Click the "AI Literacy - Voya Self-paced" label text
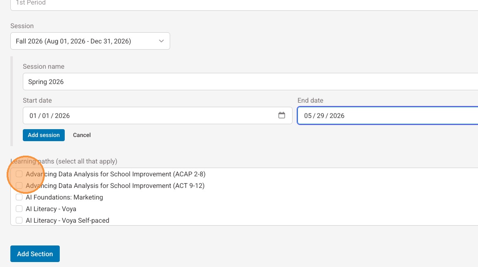 pyautogui.click(x=67, y=221)
